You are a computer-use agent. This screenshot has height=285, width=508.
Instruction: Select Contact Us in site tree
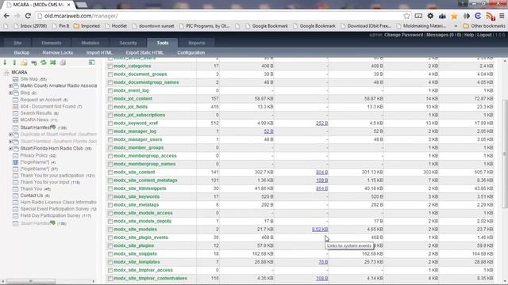point(32,196)
